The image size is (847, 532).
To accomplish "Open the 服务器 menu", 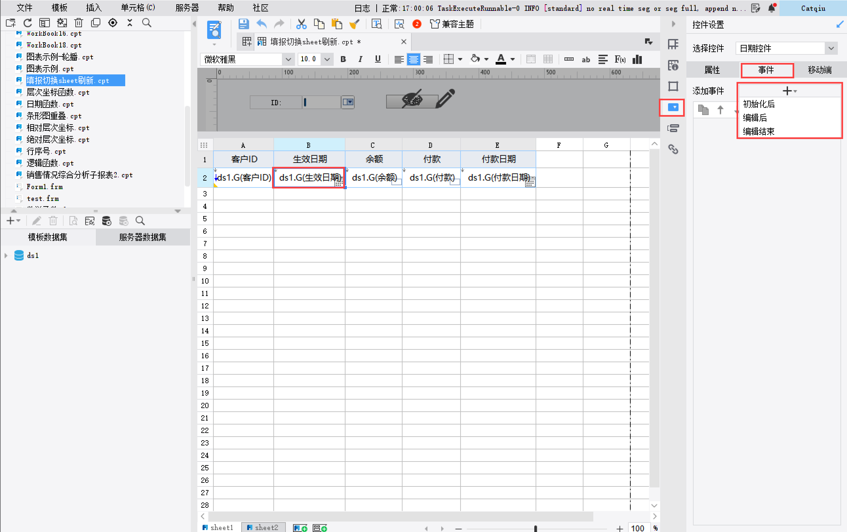I will point(187,8).
